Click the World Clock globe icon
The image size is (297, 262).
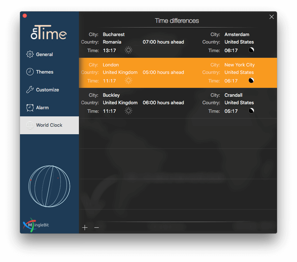tap(30, 125)
